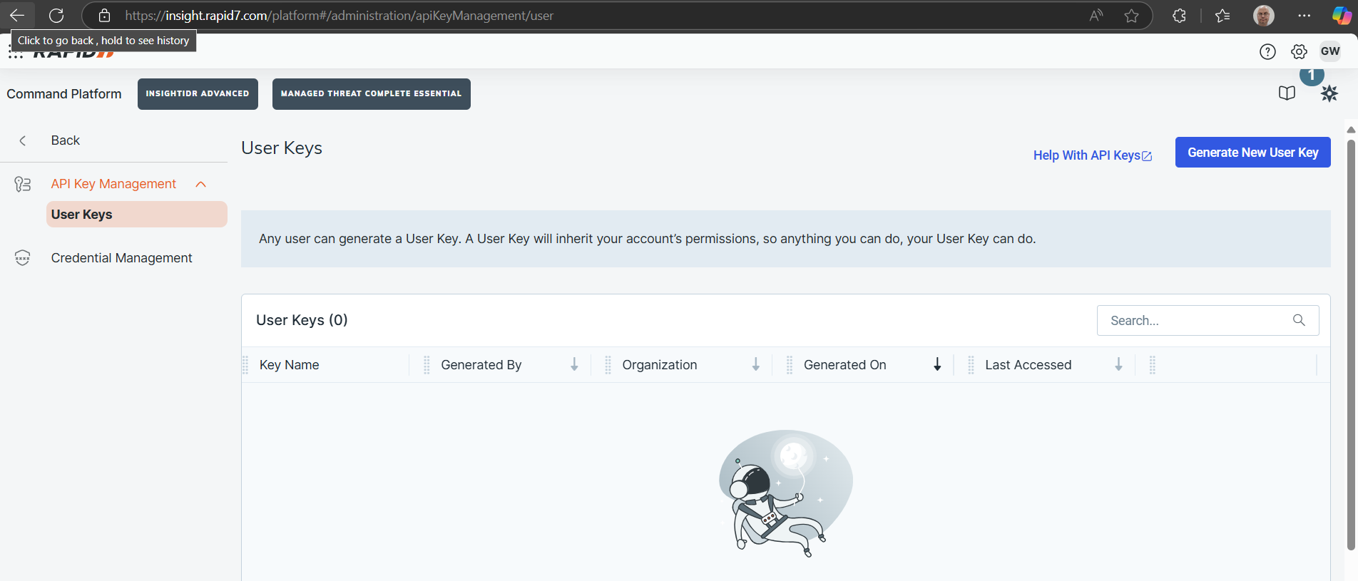Click the Generated By column header text
Viewport: 1358px width, 581px height.
point(481,365)
